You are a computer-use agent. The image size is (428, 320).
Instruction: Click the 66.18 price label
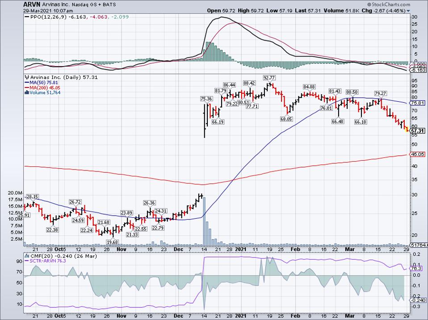[360, 122]
